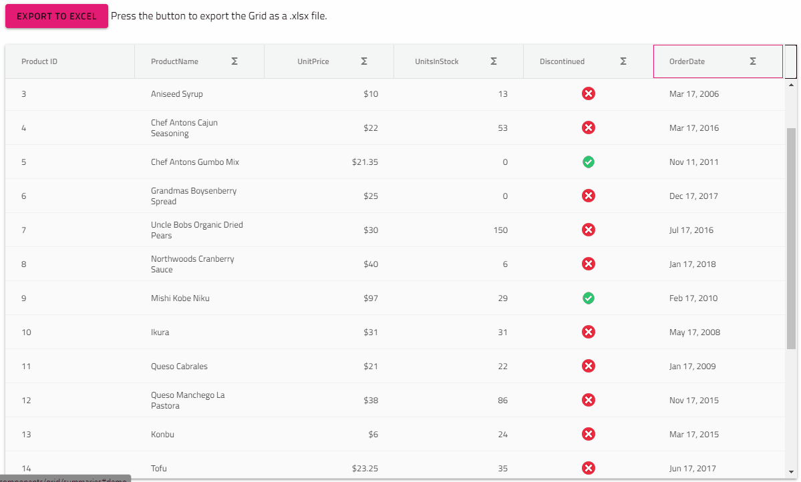Click the UnitsInStock sigma summary icon
The height and width of the screenshot is (482, 801).
point(494,61)
